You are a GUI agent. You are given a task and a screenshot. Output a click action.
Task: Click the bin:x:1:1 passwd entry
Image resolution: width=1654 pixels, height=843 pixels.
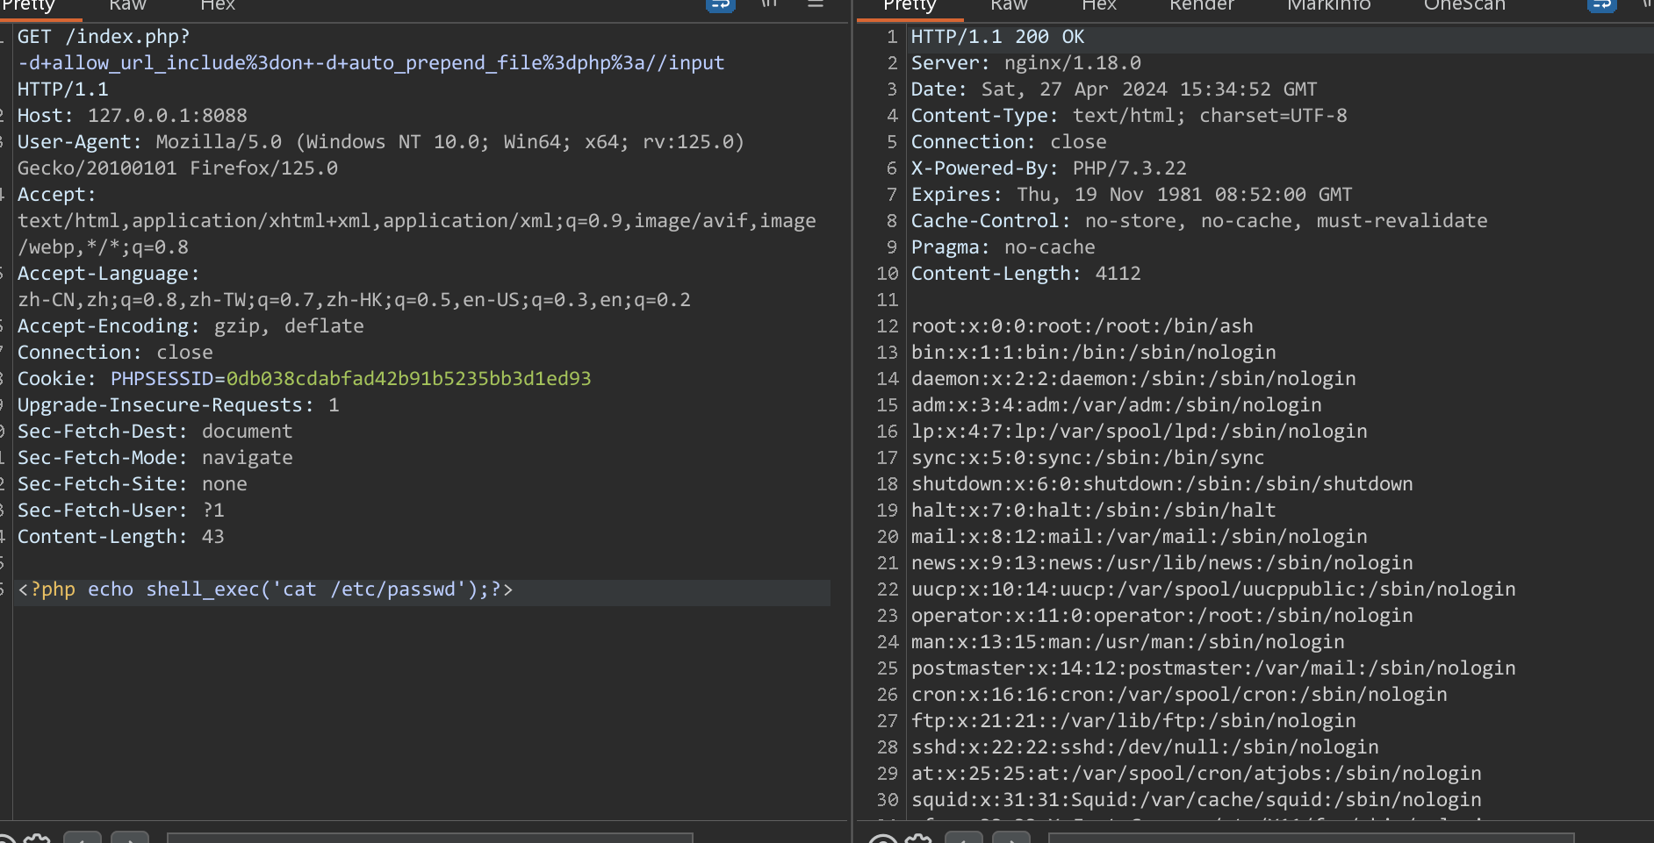coord(1094,353)
